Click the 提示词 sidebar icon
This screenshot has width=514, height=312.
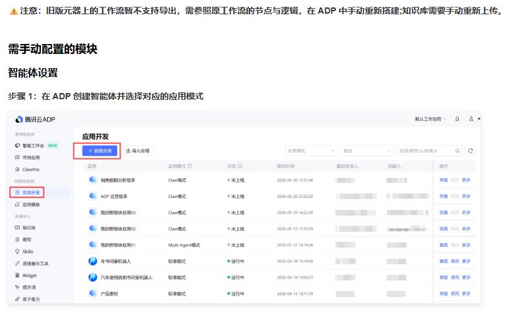click(x=17, y=287)
